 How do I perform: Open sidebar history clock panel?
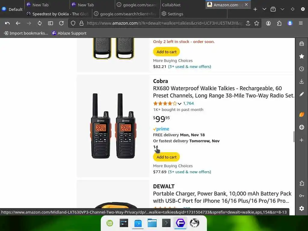pos(301,69)
